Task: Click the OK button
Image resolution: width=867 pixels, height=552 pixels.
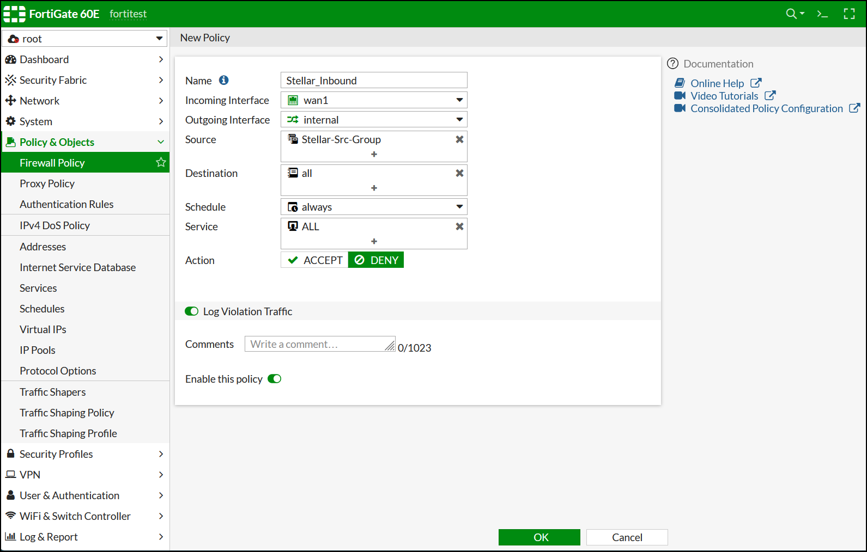Action: (539, 537)
